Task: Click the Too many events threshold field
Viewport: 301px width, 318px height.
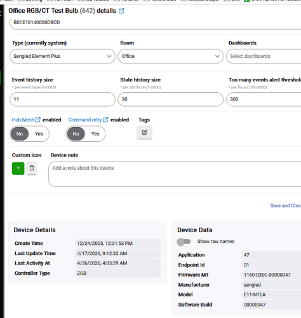Action: point(264,99)
